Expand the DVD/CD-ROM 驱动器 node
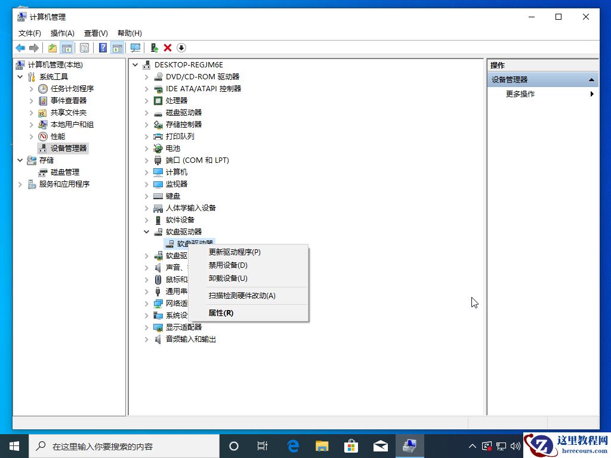611x458 pixels. coord(146,76)
